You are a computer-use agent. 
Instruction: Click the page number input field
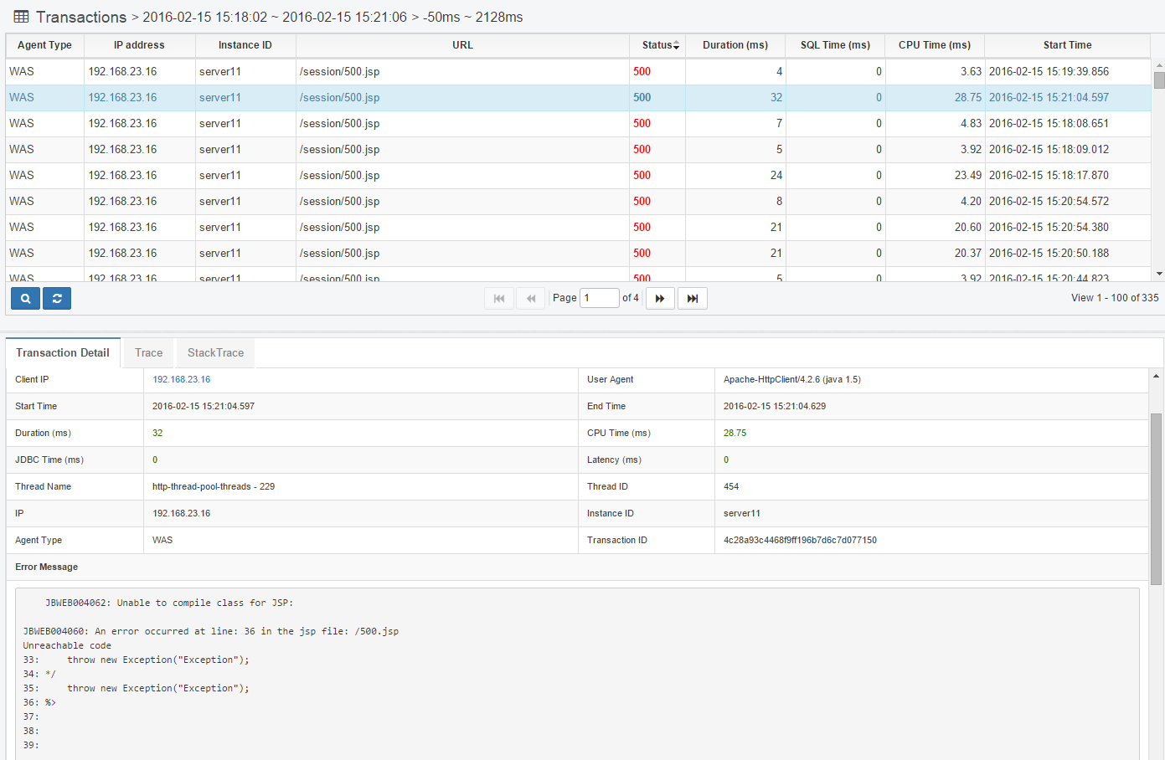pyautogui.click(x=600, y=298)
